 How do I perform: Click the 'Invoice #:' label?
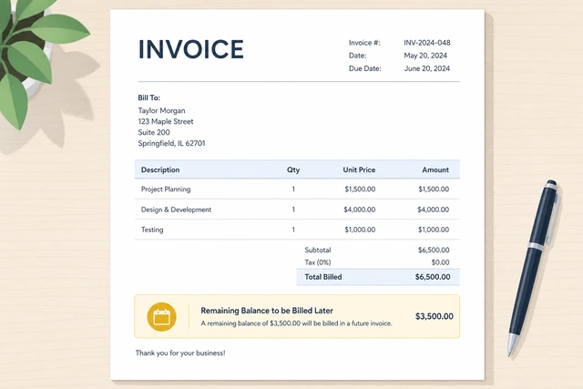tap(364, 43)
